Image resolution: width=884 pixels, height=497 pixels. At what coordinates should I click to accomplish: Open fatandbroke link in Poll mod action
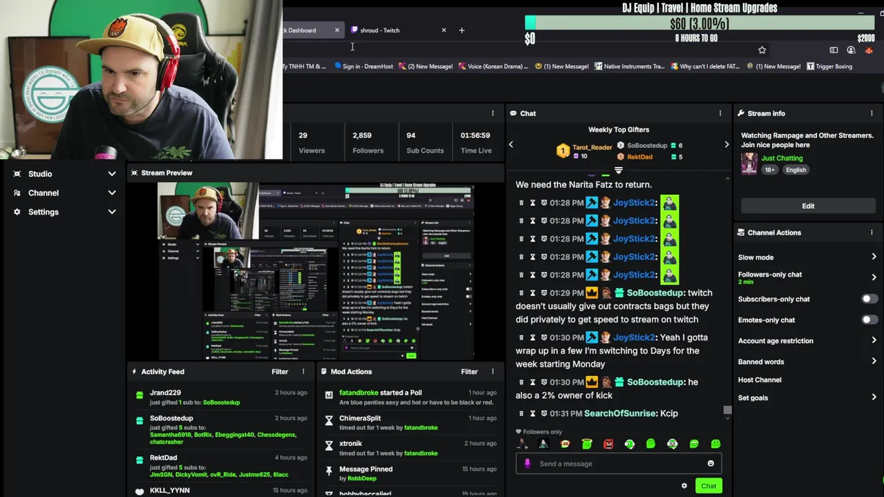(x=358, y=393)
